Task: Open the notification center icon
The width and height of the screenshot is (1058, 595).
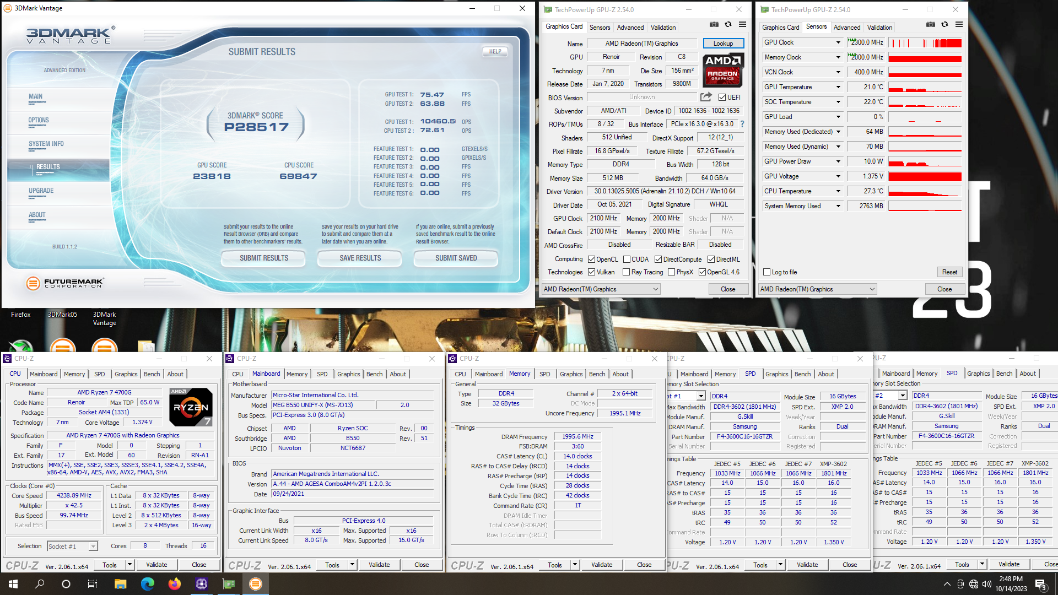Action: [1041, 585]
